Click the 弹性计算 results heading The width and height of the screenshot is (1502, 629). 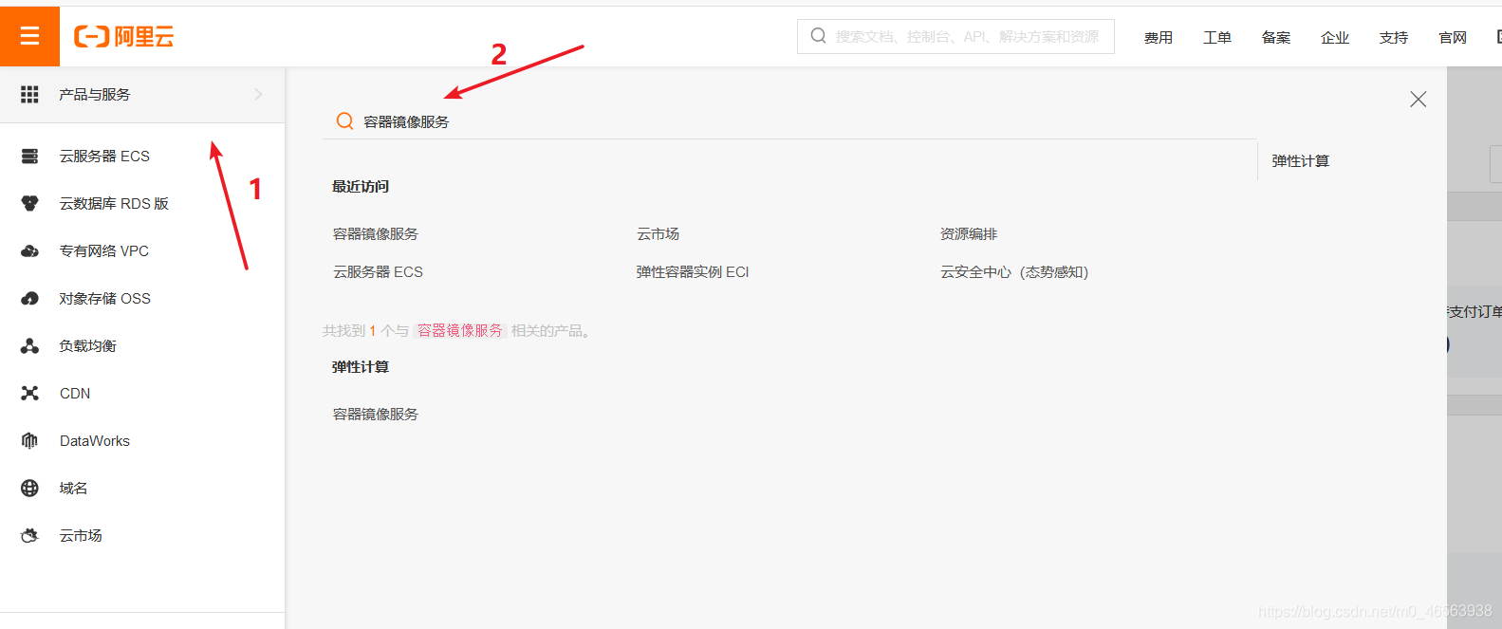361,366
